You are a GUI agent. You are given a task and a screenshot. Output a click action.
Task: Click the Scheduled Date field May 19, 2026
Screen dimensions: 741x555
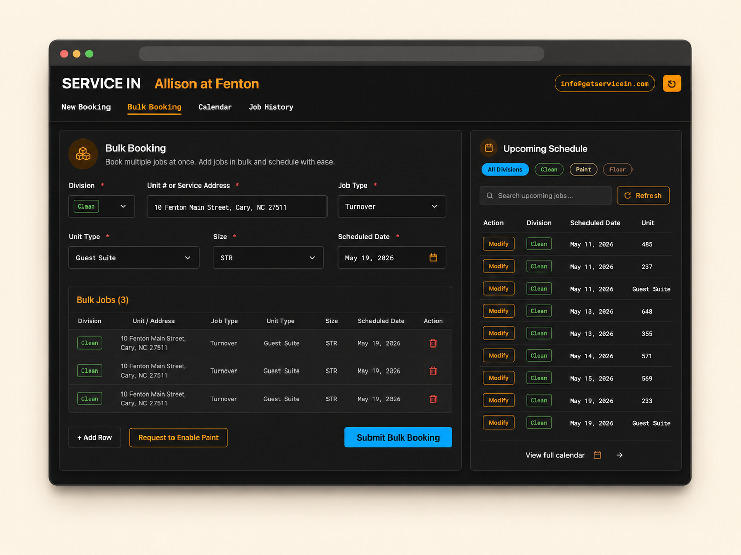pos(391,258)
